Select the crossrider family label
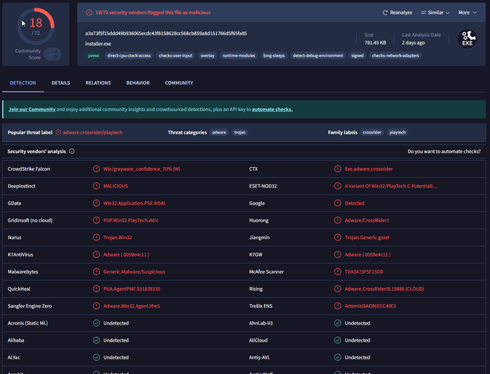 pos(372,132)
